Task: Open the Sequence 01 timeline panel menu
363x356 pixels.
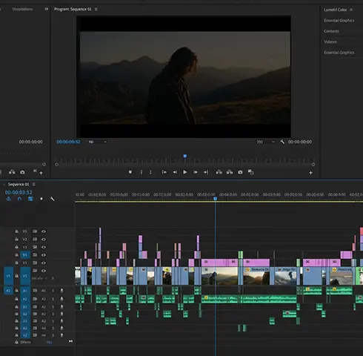Action: coord(34,185)
